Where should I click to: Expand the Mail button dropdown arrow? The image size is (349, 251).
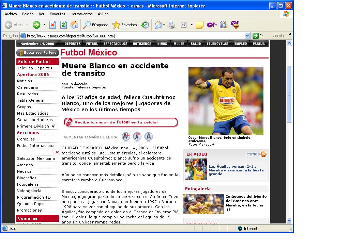click(164, 25)
